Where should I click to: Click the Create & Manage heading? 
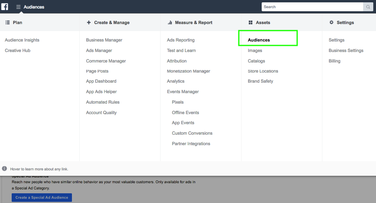pos(112,23)
